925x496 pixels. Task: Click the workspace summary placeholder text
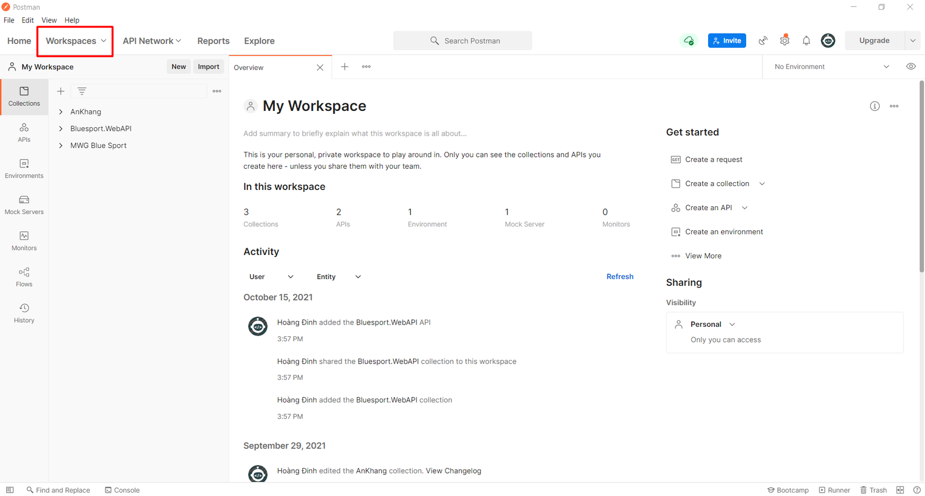point(355,134)
